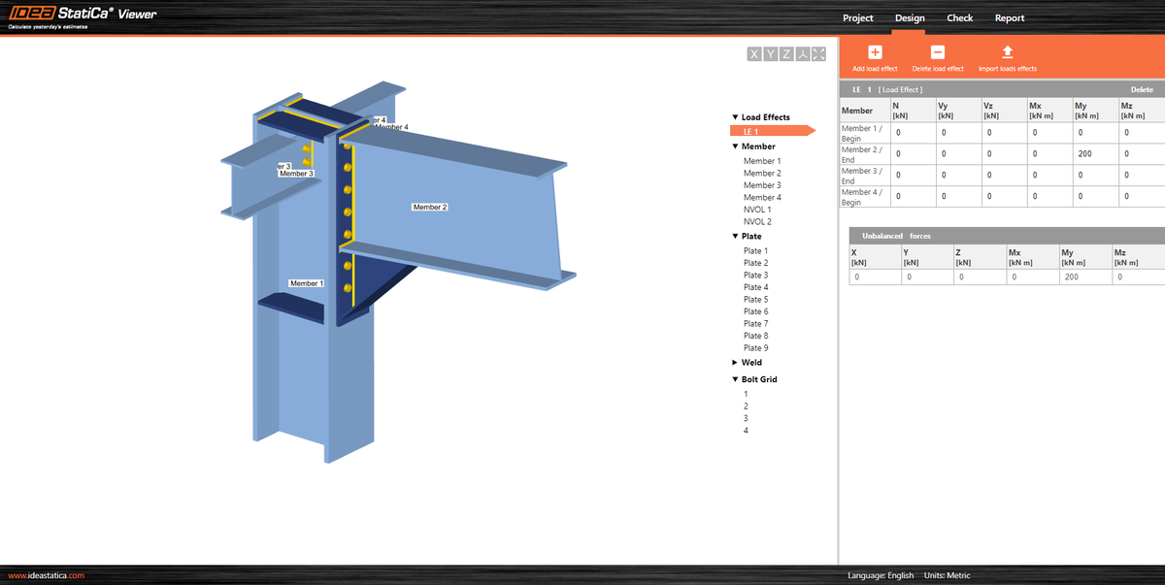This screenshot has height=585, width=1165.
Task: Switch to the Project tab
Action: click(x=857, y=17)
